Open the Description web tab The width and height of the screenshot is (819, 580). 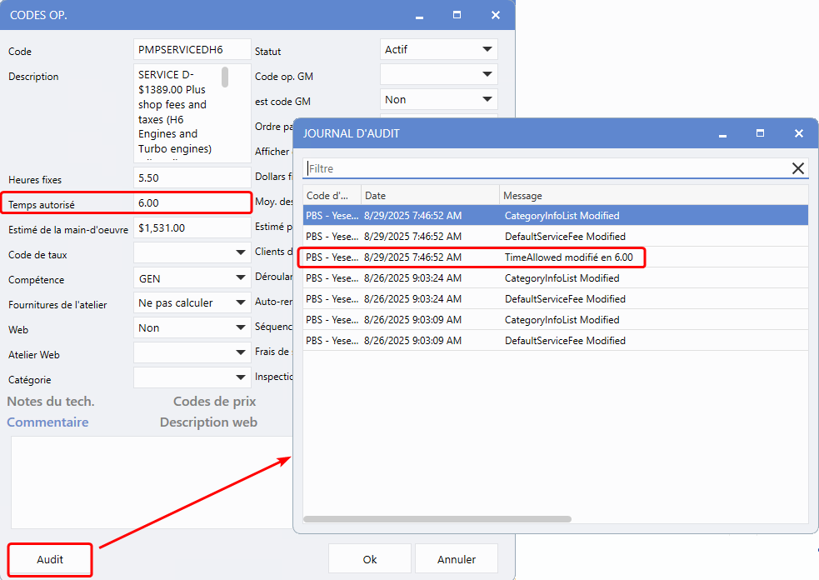point(208,422)
